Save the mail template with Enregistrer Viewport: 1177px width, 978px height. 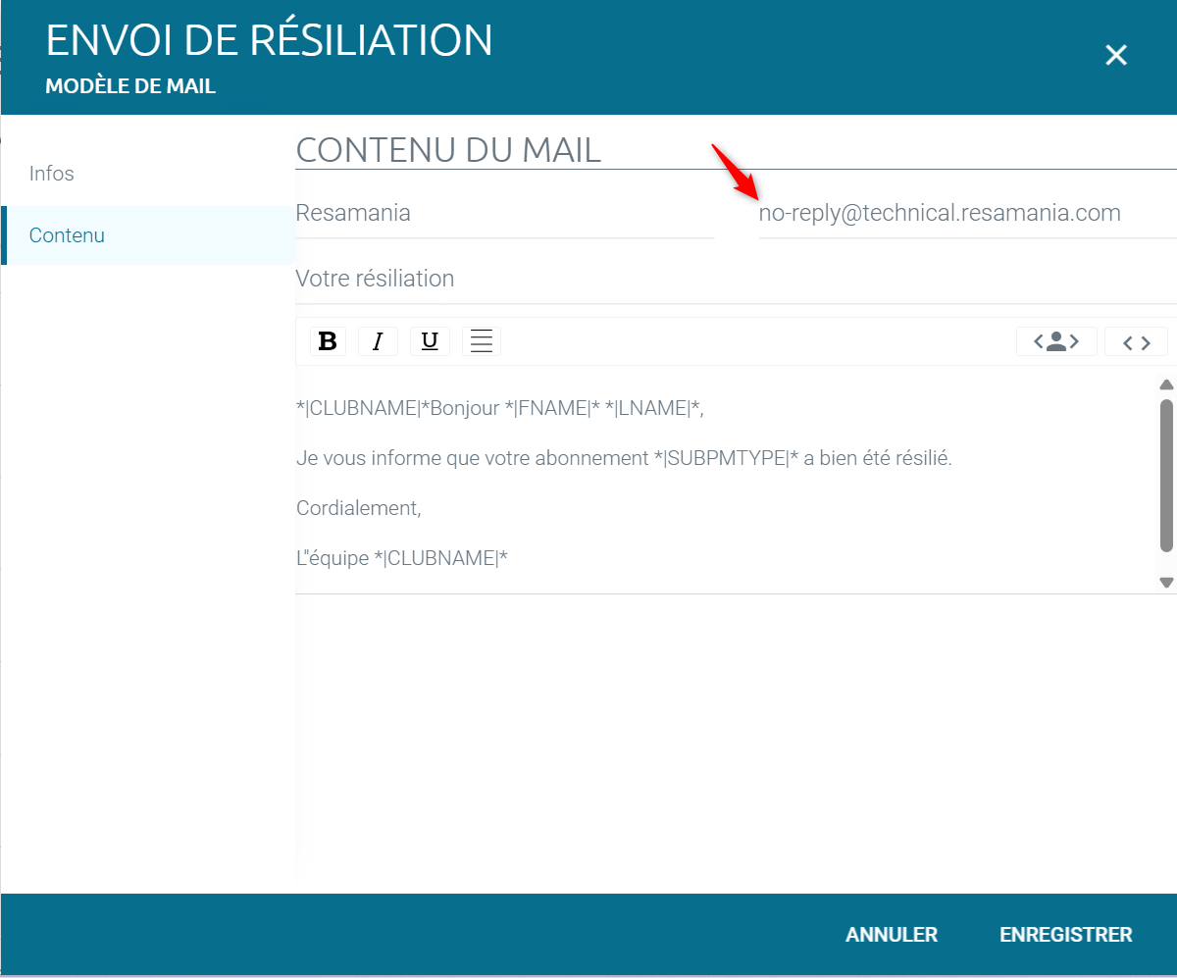click(x=1065, y=935)
